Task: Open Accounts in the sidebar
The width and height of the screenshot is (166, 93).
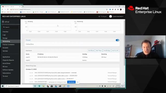Action: [5, 48]
